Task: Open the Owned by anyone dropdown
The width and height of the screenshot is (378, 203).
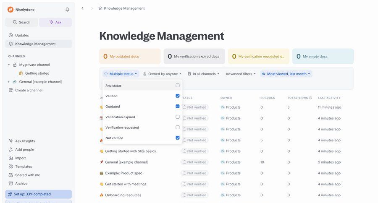Action: pos(163,74)
